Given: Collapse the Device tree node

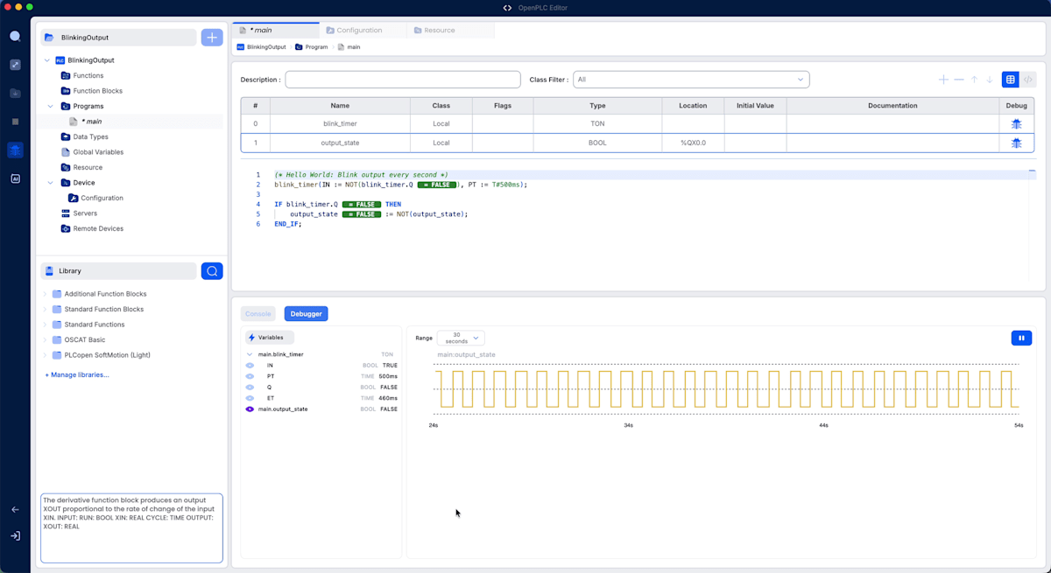Looking at the screenshot, I should (x=51, y=183).
